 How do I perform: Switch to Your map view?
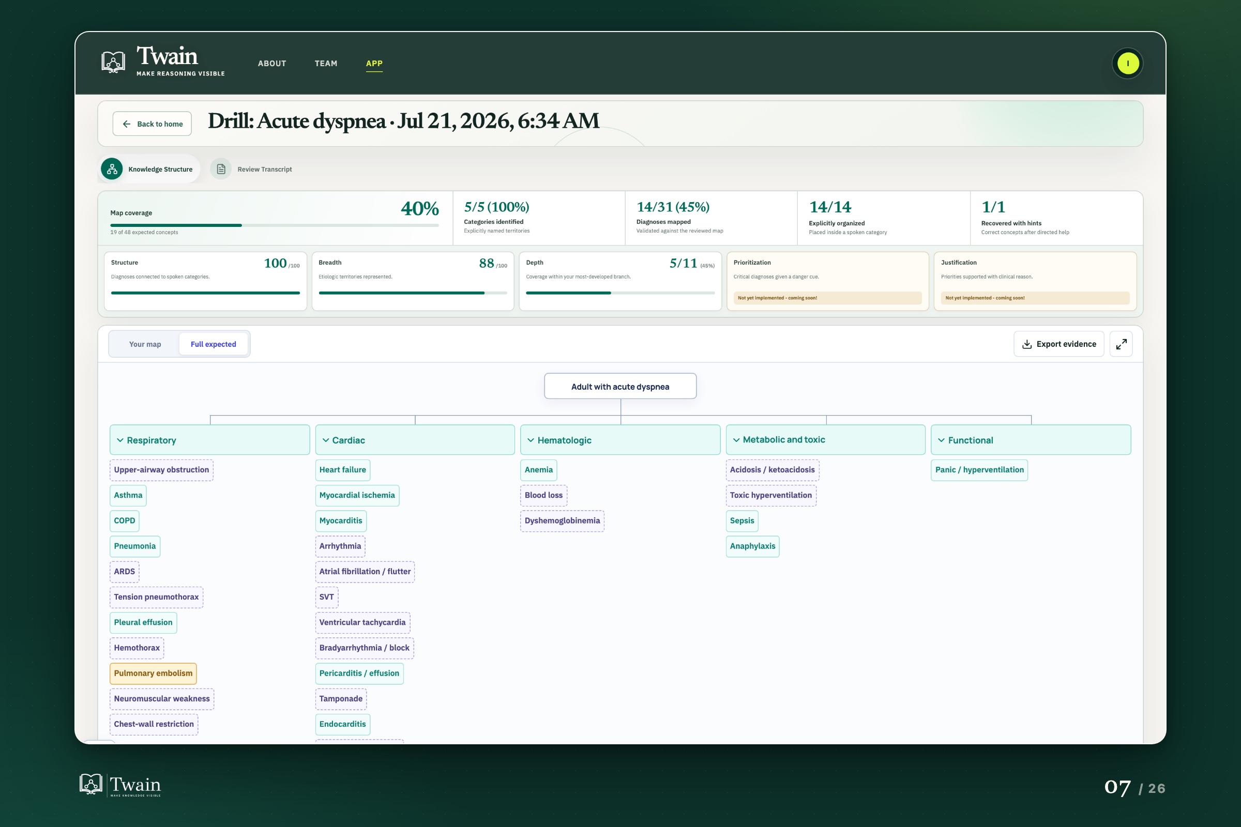point(145,344)
